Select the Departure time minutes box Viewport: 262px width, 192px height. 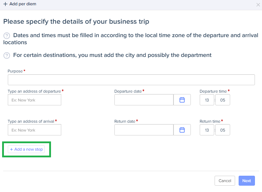click(x=223, y=100)
